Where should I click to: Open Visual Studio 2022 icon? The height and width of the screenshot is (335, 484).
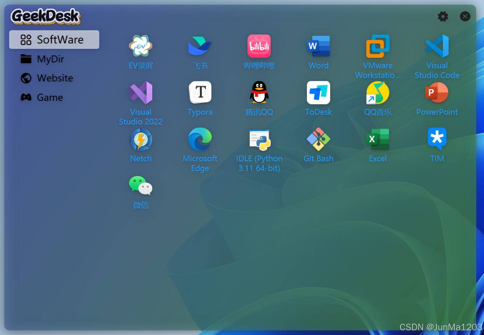point(141,93)
